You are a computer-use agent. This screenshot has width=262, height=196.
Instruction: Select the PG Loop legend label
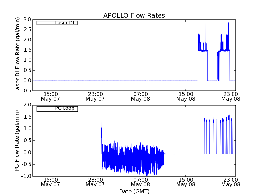click(64, 108)
